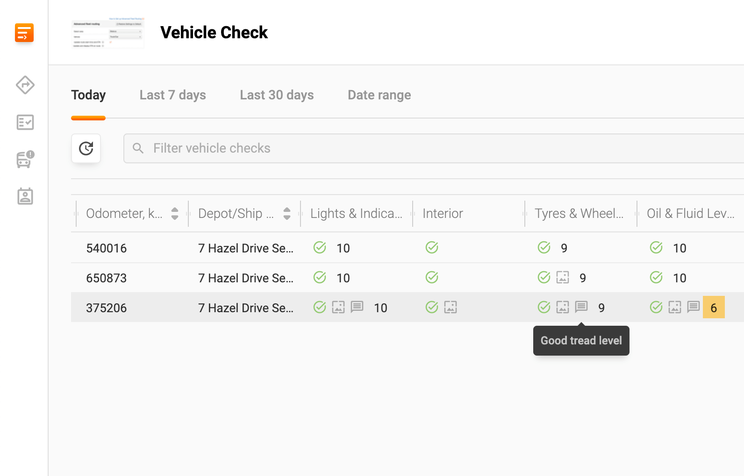This screenshot has height=476, width=744.
Task: Open the checklist sidebar icon
Action: pos(25,122)
